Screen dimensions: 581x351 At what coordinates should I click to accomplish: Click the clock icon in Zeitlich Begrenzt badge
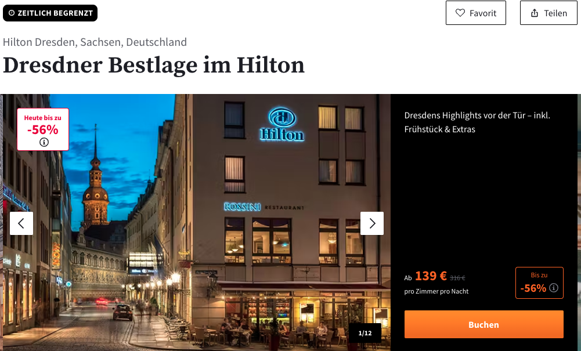[x=12, y=13]
